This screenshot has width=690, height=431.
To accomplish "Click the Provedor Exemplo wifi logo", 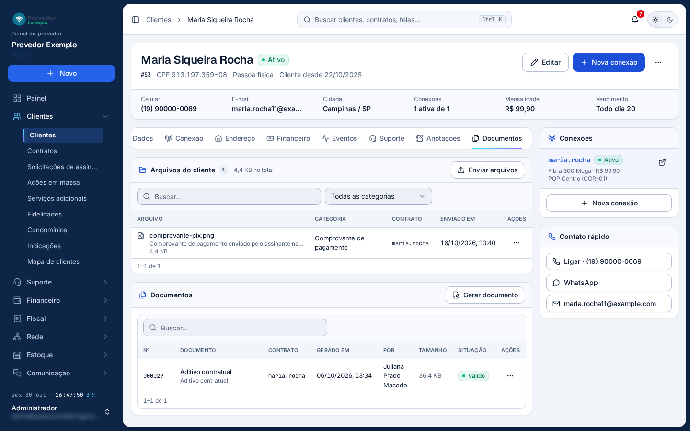I will (19, 19).
